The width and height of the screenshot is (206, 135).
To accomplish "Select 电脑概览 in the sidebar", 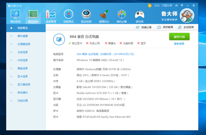I will (x=26, y=28).
